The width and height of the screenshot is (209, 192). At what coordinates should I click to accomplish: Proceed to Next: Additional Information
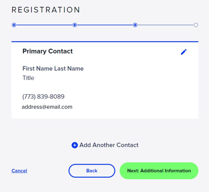(159, 171)
